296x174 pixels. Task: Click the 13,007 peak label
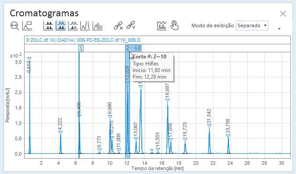(136, 130)
